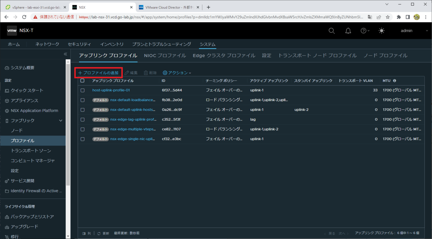Screen dimensions: 432x239
Task: Click the browser reload icon
Action: (24, 17)
